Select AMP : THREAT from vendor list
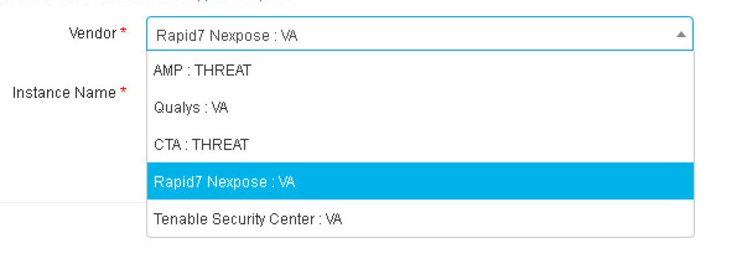The width and height of the screenshot is (737, 264). coord(203,71)
